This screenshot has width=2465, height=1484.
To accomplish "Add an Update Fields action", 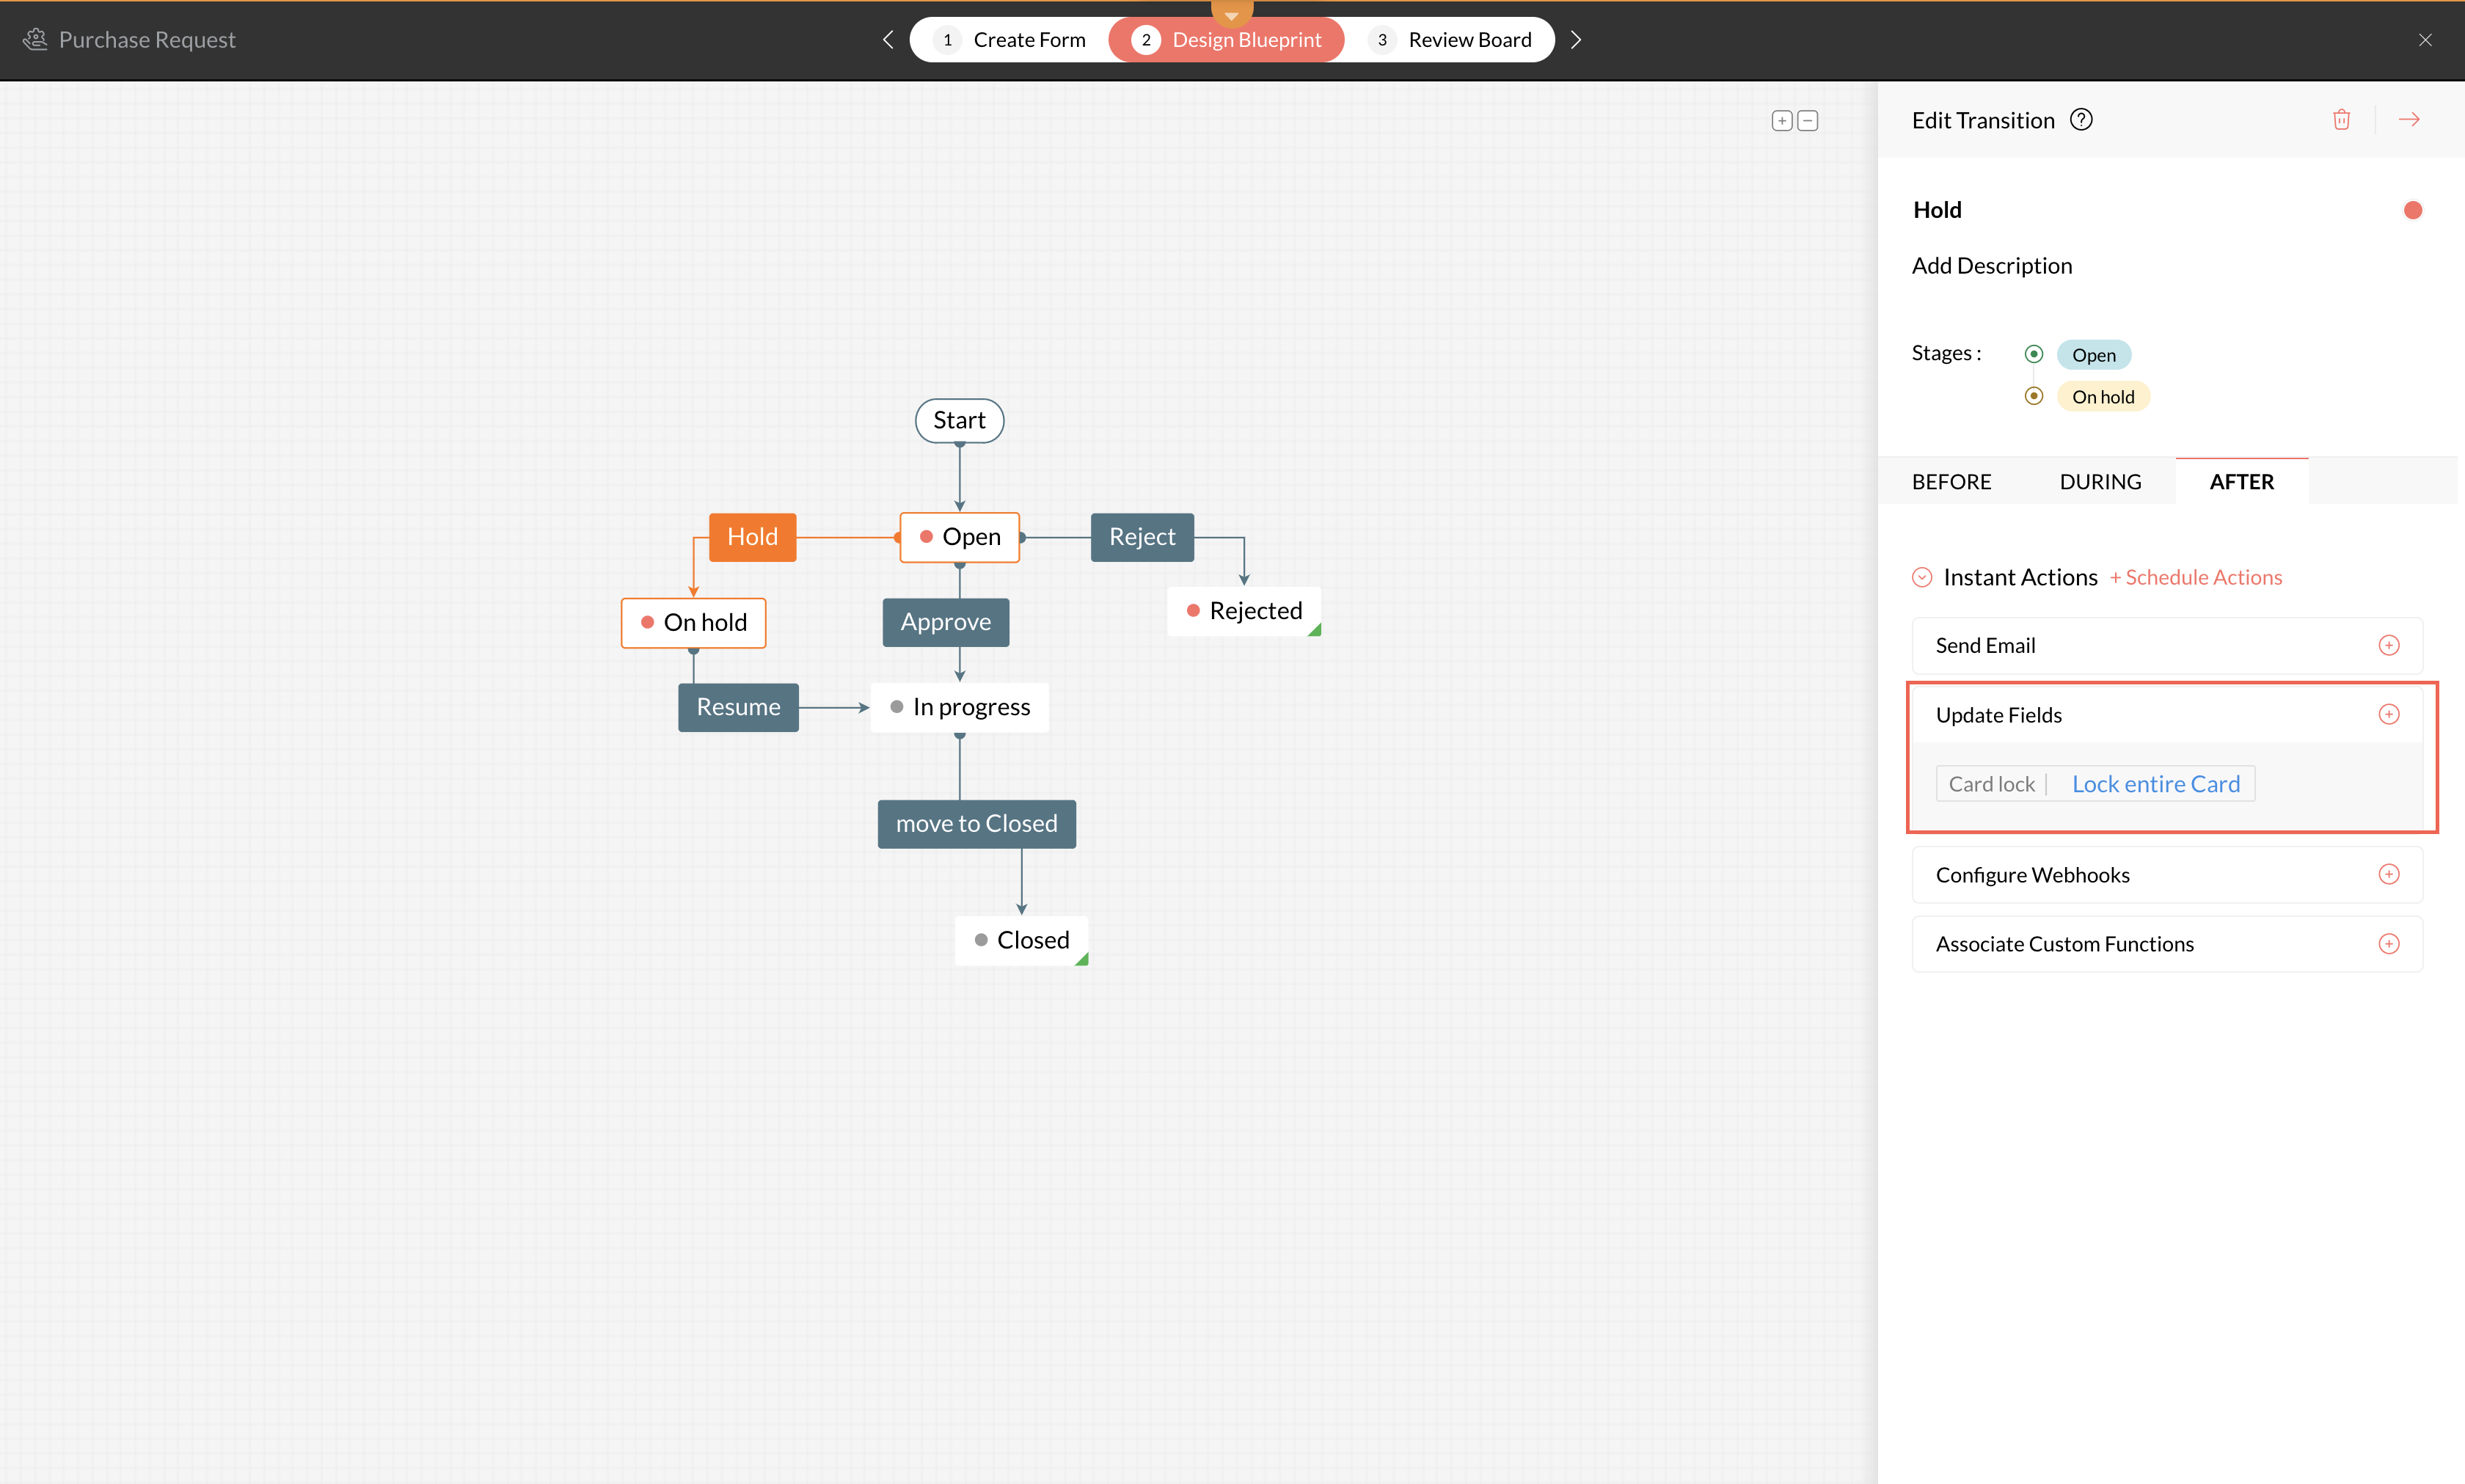I will (x=2388, y=714).
